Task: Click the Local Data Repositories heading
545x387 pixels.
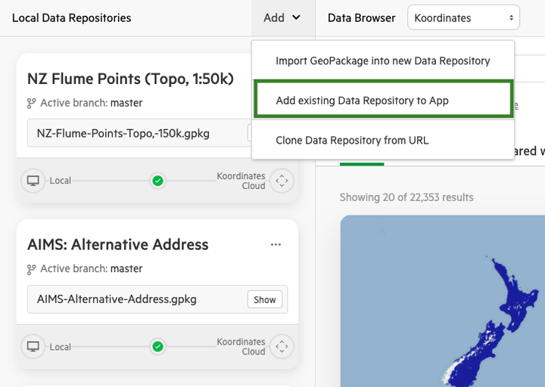Action: (72, 17)
